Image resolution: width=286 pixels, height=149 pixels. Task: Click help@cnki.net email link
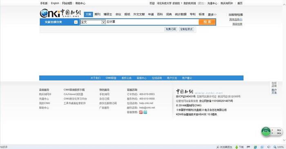(147, 107)
